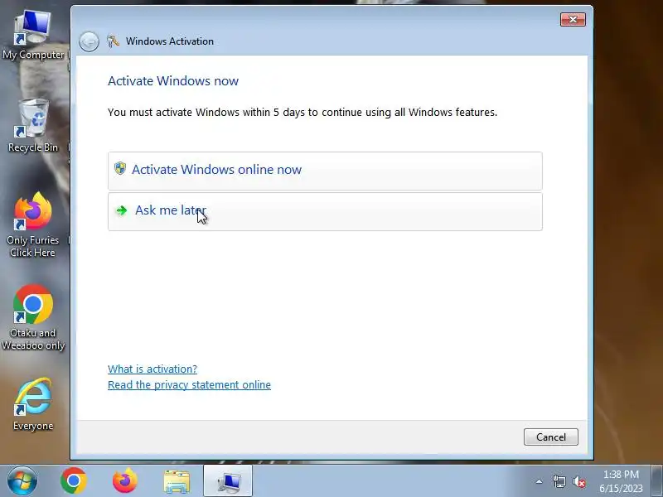Select the Only Furries Click Here Firefox shortcut
The width and height of the screenshot is (663, 497).
33,224
